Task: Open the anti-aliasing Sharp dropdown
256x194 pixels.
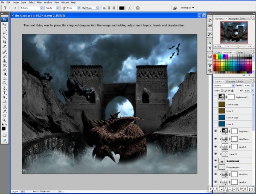Action: (x=97, y=8)
